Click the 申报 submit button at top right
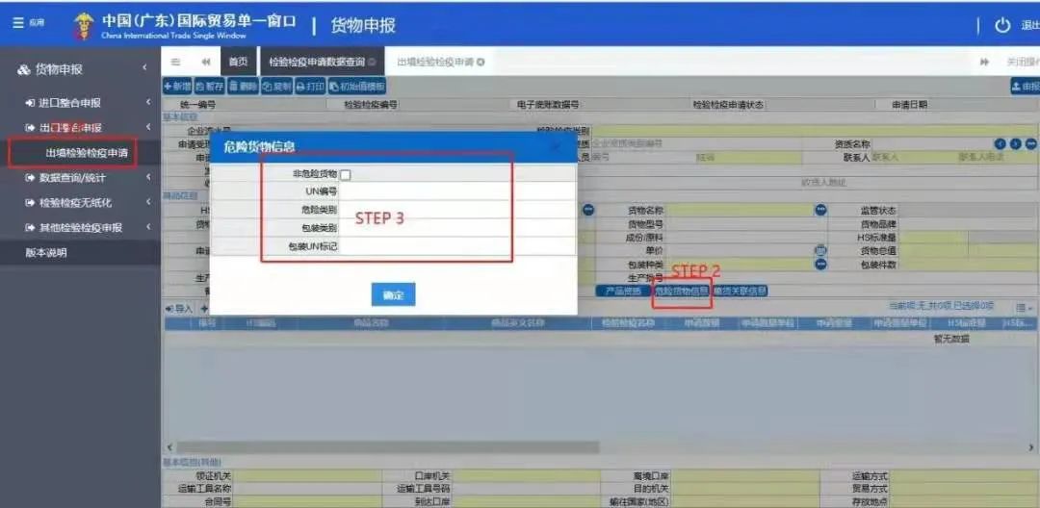 tap(1025, 86)
